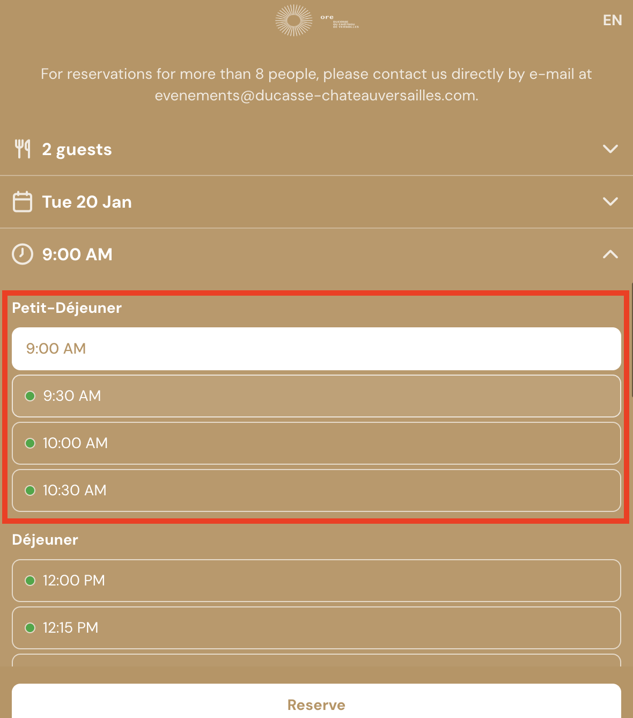Pick the 10:30 AM time slot
Viewport: 633px width, 718px height.
coord(316,490)
